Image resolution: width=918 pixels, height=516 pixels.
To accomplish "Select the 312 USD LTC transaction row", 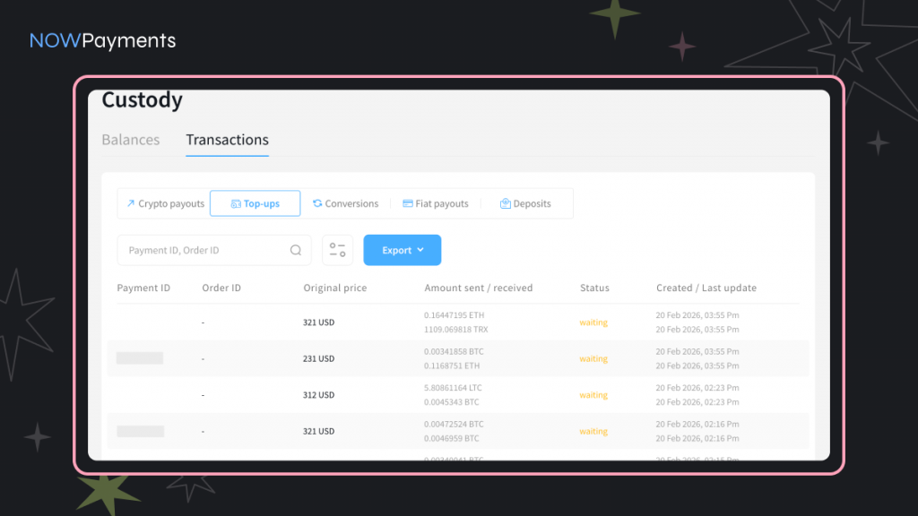I will 457,395.
